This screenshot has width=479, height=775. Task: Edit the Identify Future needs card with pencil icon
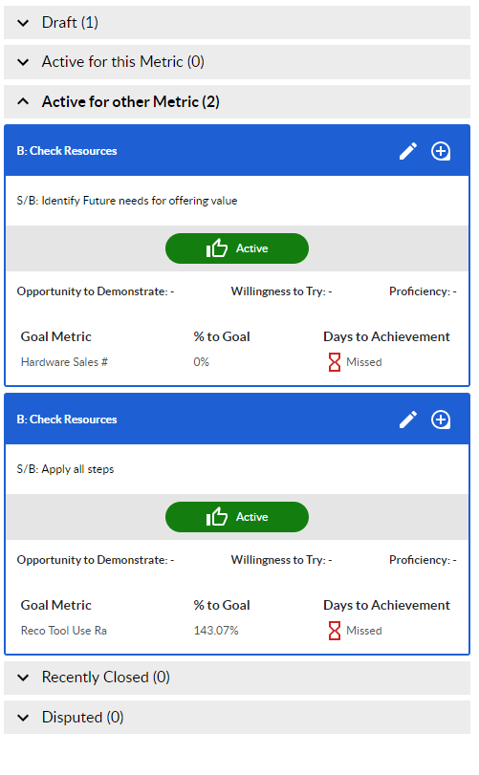pyautogui.click(x=408, y=151)
